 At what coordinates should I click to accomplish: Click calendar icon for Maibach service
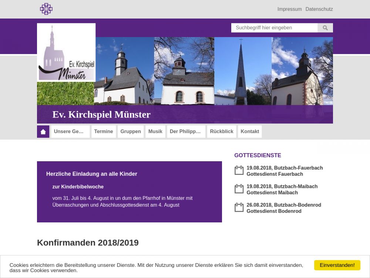pos(239,189)
